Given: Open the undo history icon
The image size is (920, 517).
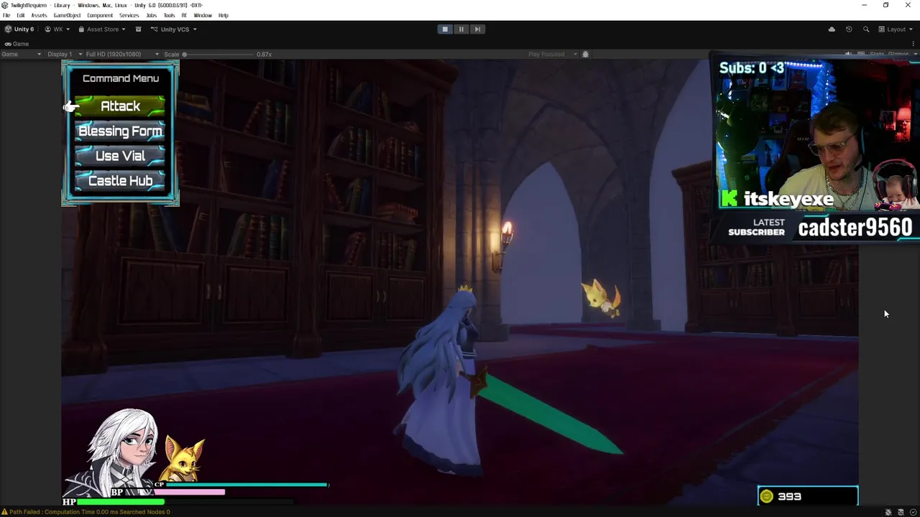Looking at the screenshot, I should point(849,29).
